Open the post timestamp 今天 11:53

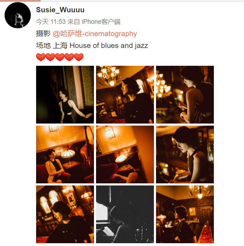point(51,22)
